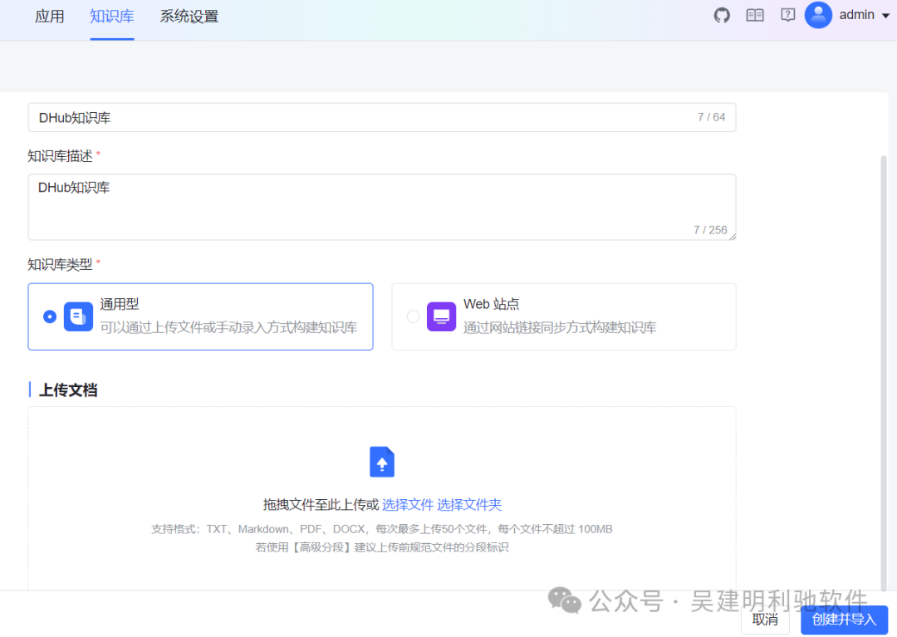
Task: Click the 通过网站链接同步方式构建知识库 description
Action: pyautogui.click(x=560, y=328)
